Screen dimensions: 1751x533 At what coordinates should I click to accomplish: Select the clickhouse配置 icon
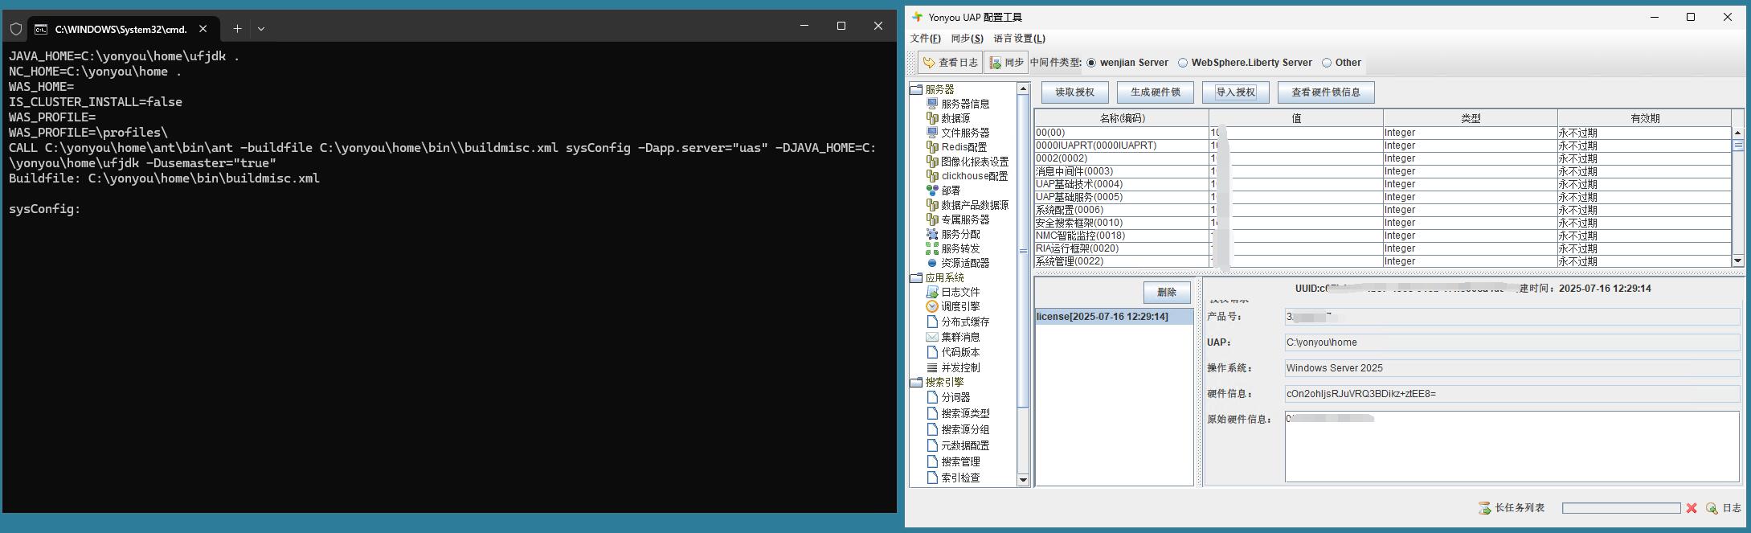tap(932, 176)
